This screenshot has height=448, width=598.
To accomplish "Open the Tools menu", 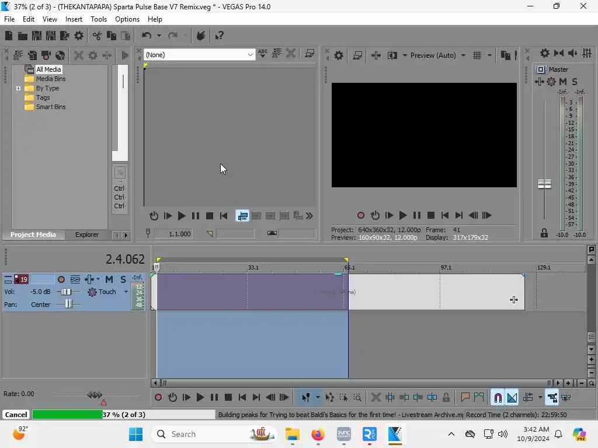I will point(98,19).
